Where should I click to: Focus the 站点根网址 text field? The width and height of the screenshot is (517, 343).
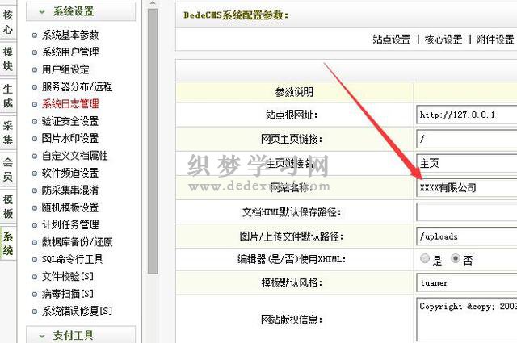point(467,115)
